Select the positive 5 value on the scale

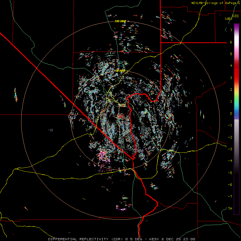231,54
